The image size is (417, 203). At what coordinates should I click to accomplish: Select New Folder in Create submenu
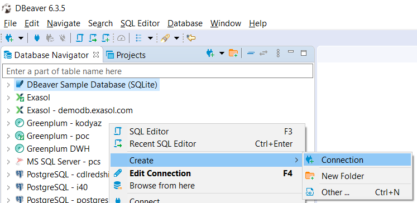357,176
